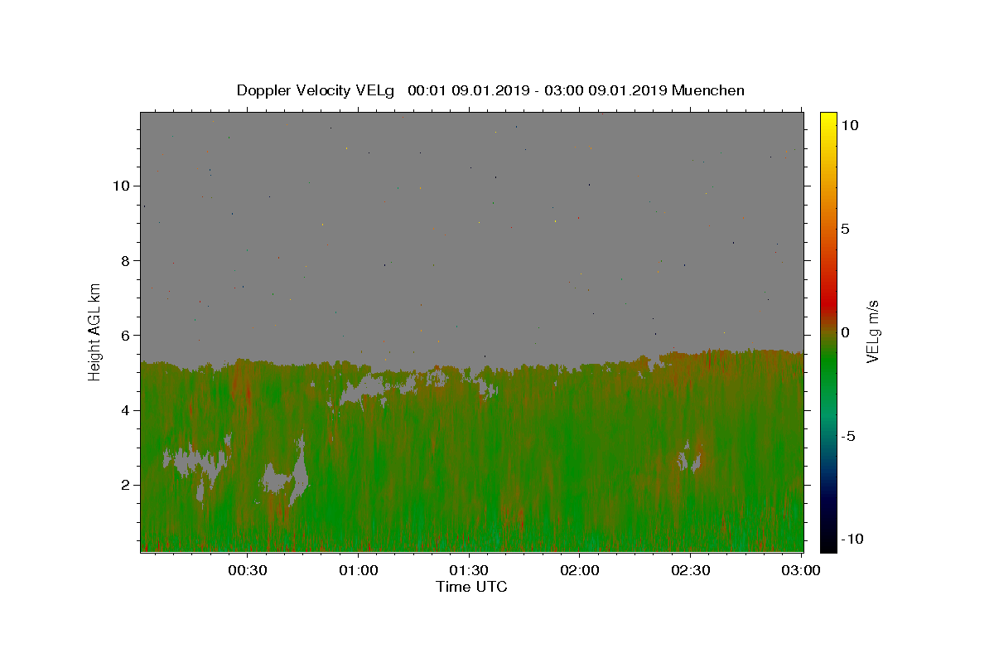Click the colorbar value -5 label

coord(848,436)
